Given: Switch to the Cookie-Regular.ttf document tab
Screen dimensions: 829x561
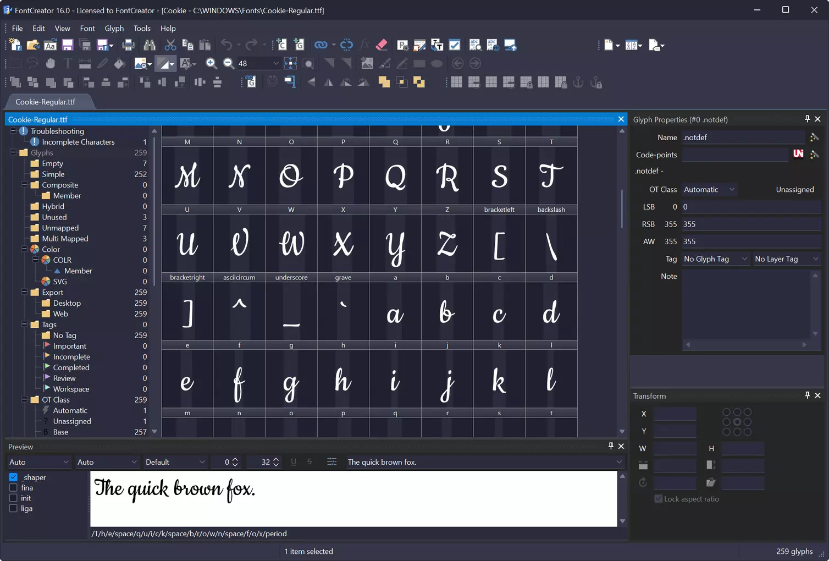Looking at the screenshot, I should pyautogui.click(x=46, y=102).
